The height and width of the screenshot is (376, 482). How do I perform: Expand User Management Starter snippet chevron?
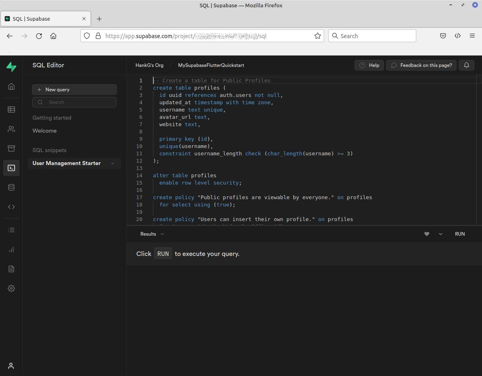[x=113, y=163]
